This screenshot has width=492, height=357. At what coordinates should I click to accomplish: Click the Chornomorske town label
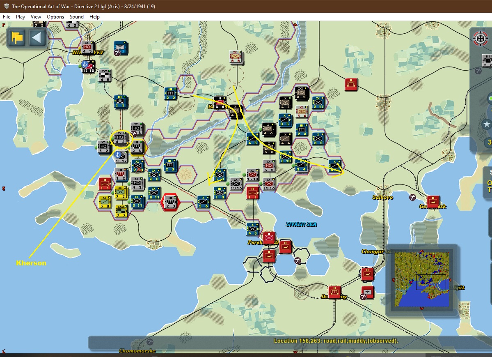(x=137, y=351)
